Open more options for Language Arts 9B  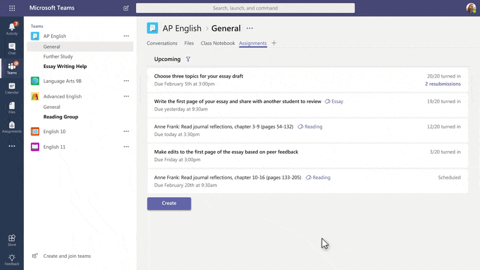coord(126,81)
